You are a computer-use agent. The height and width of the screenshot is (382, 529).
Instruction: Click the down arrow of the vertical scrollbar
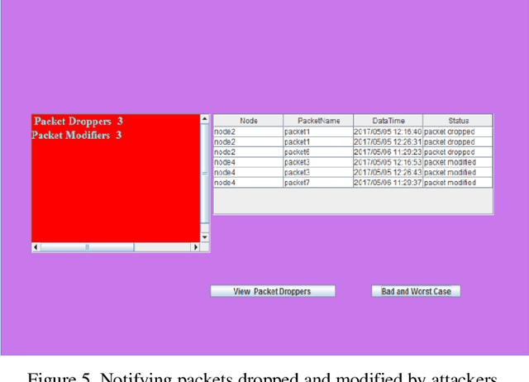point(205,237)
